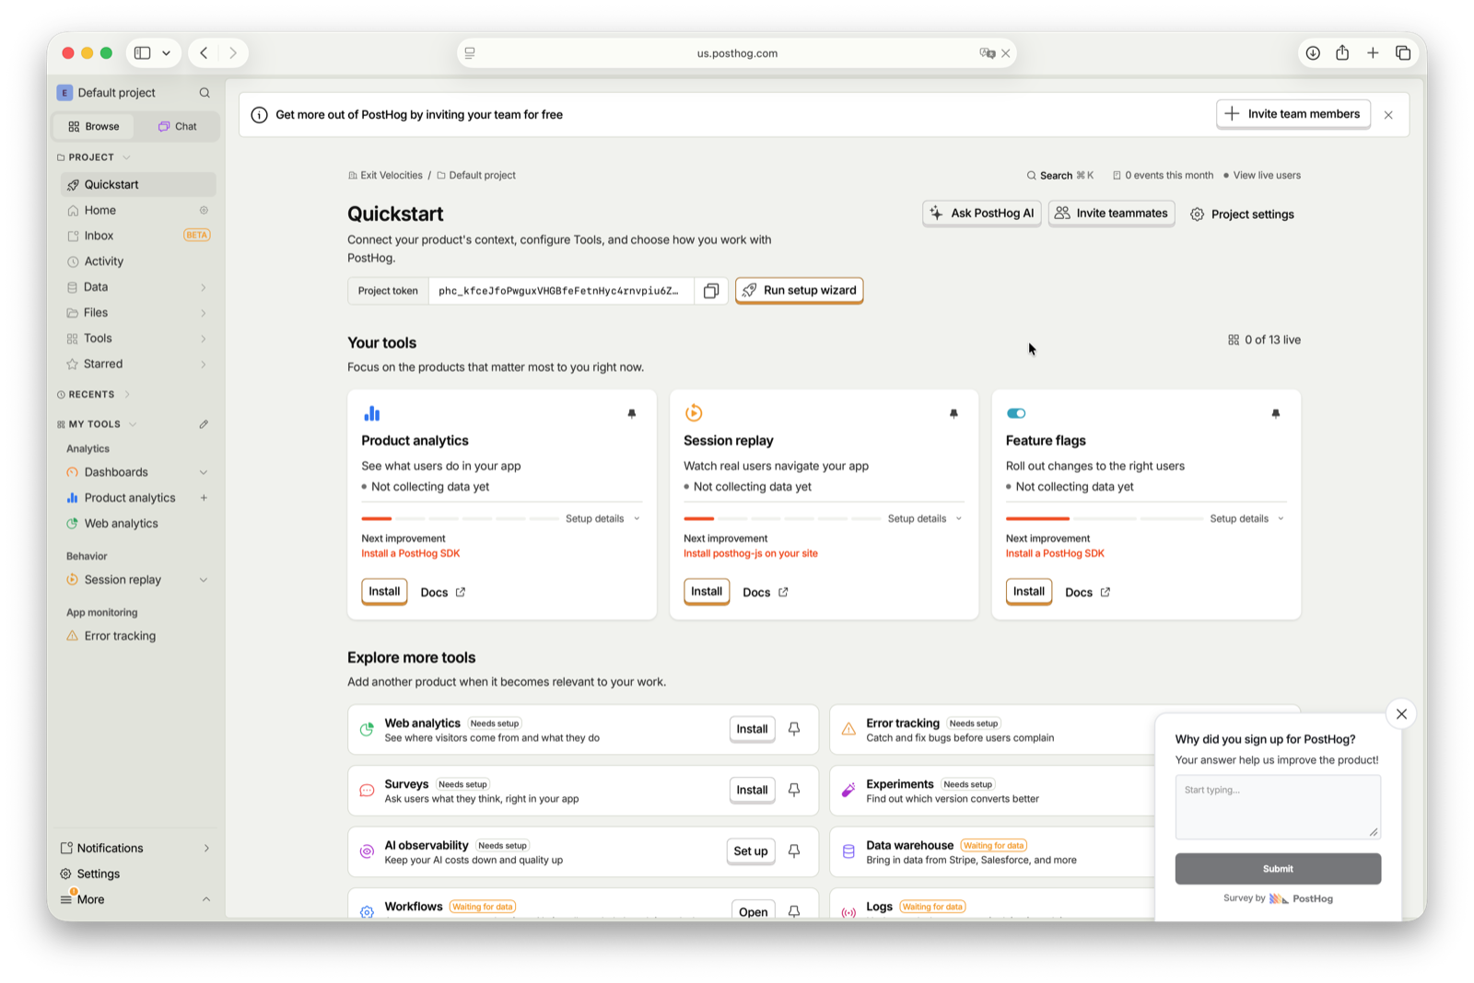Switch to Browse tab
This screenshot has width=1474, height=983.
pyautogui.click(x=94, y=126)
